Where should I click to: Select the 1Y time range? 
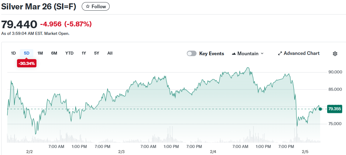click(84, 53)
